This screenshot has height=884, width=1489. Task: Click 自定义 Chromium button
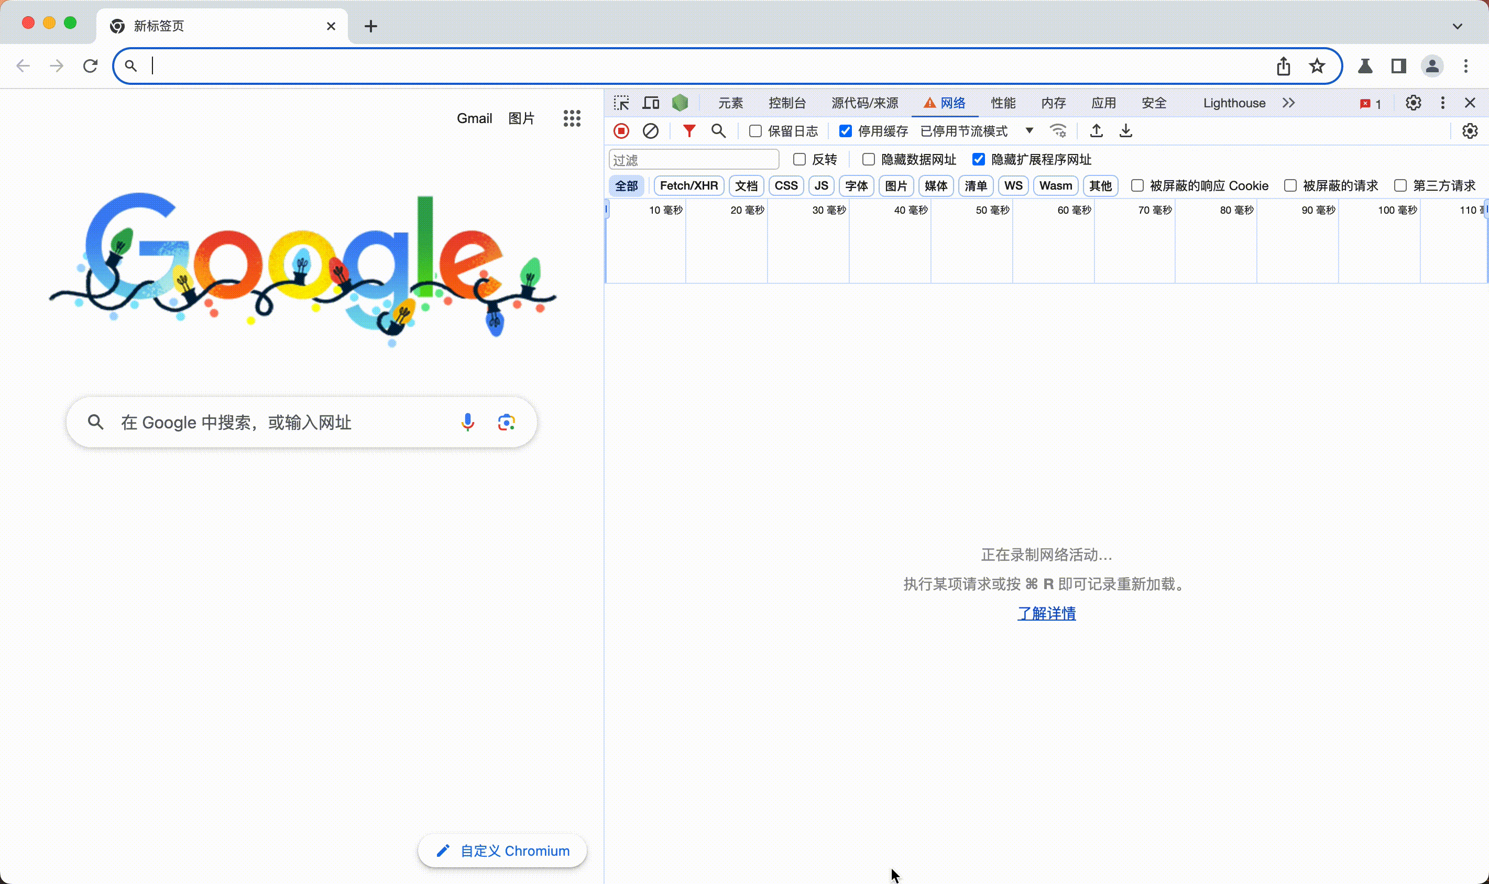[502, 850]
